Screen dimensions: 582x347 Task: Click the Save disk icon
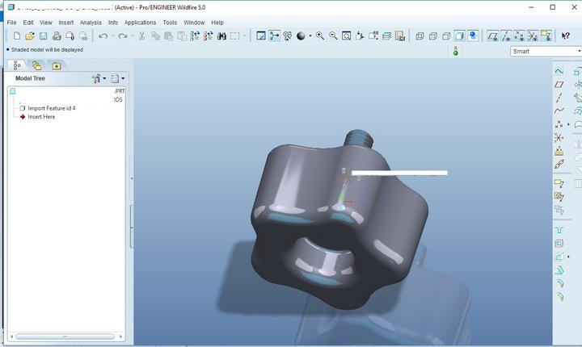pos(43,36)
